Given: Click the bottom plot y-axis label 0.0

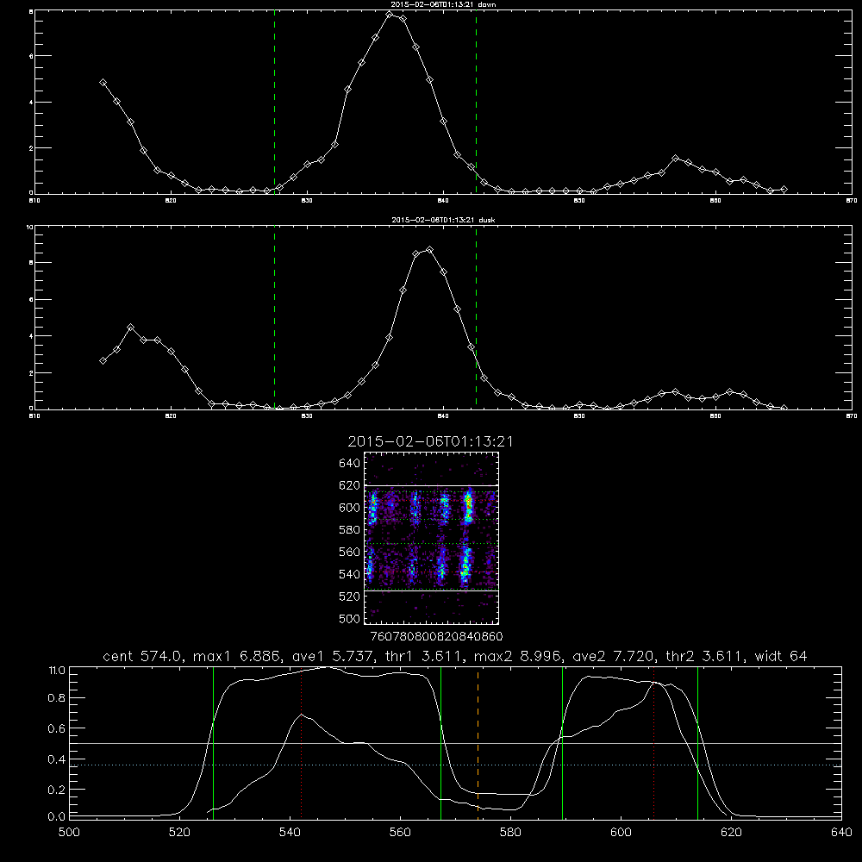Looking at the screenshot, I should tap(57, 817).
